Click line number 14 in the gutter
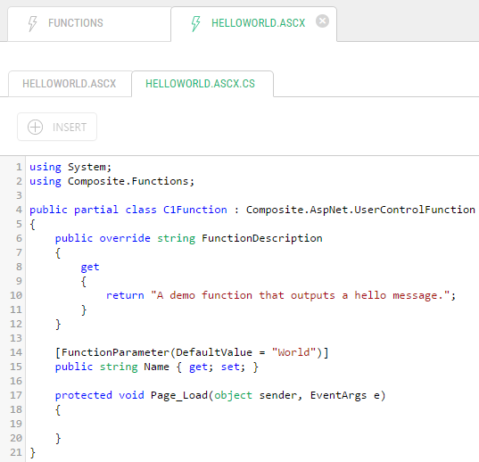 pos(16,352)
